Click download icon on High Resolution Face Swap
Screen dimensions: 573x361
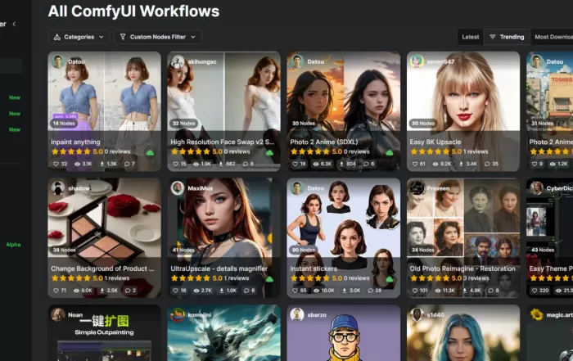point(222,164)
